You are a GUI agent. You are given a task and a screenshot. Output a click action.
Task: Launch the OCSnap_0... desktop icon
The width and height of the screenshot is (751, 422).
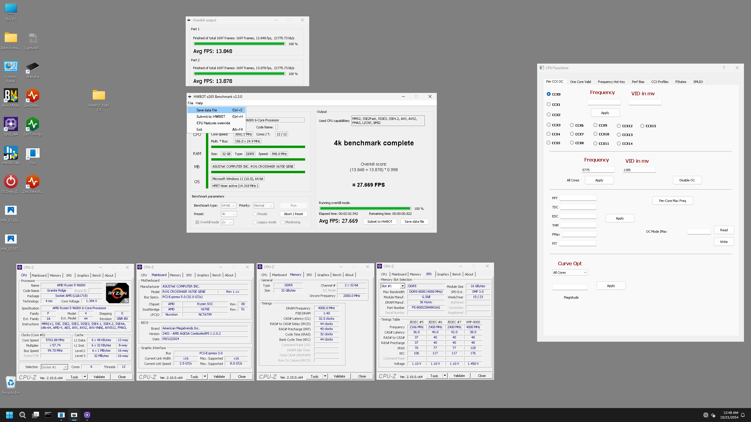11,184
